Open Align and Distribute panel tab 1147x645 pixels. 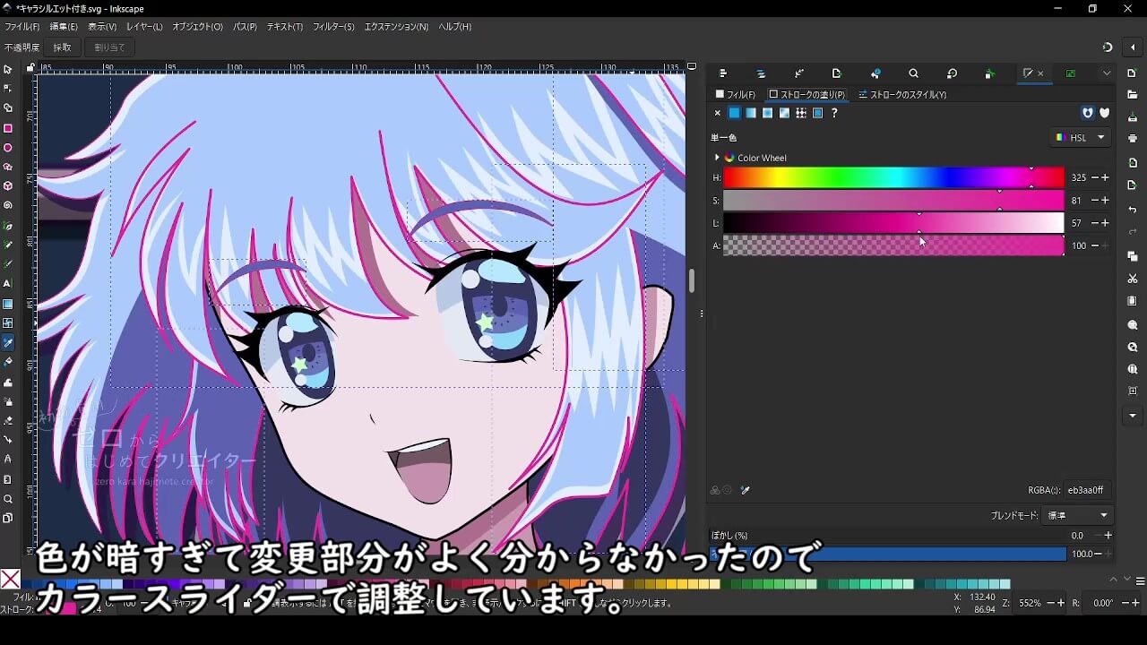click(x=723, y=73)
